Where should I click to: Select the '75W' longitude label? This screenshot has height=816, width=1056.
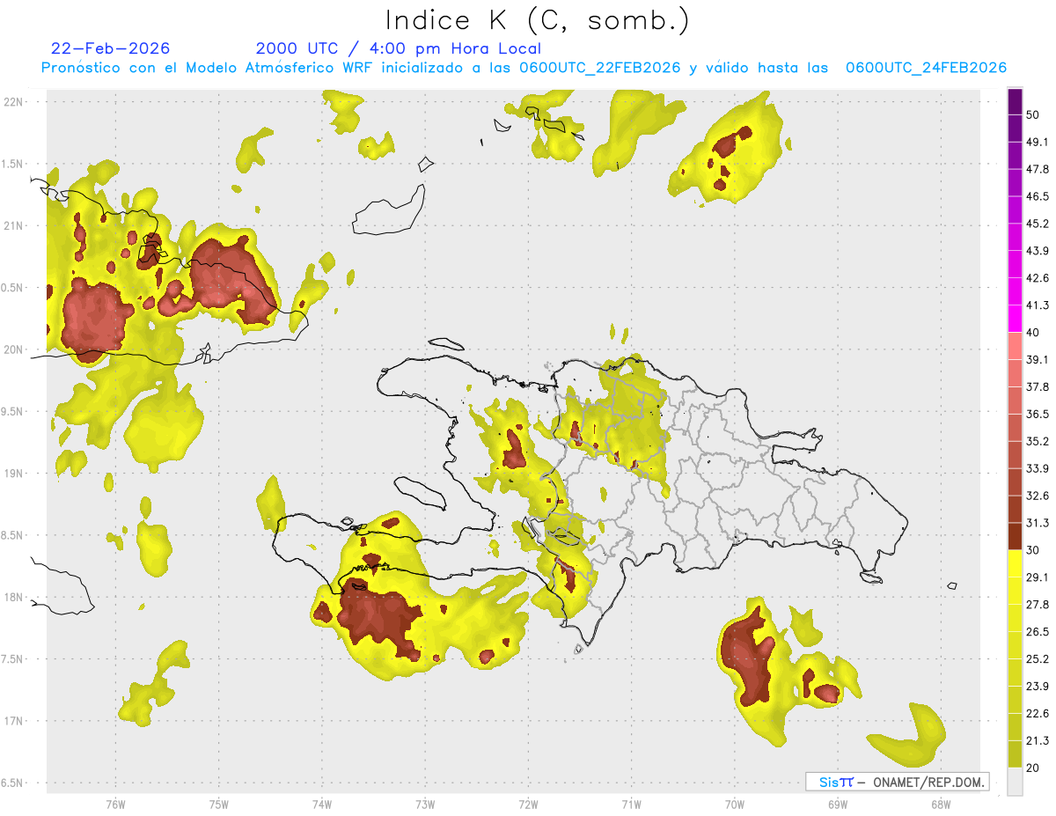click(218, 804)
